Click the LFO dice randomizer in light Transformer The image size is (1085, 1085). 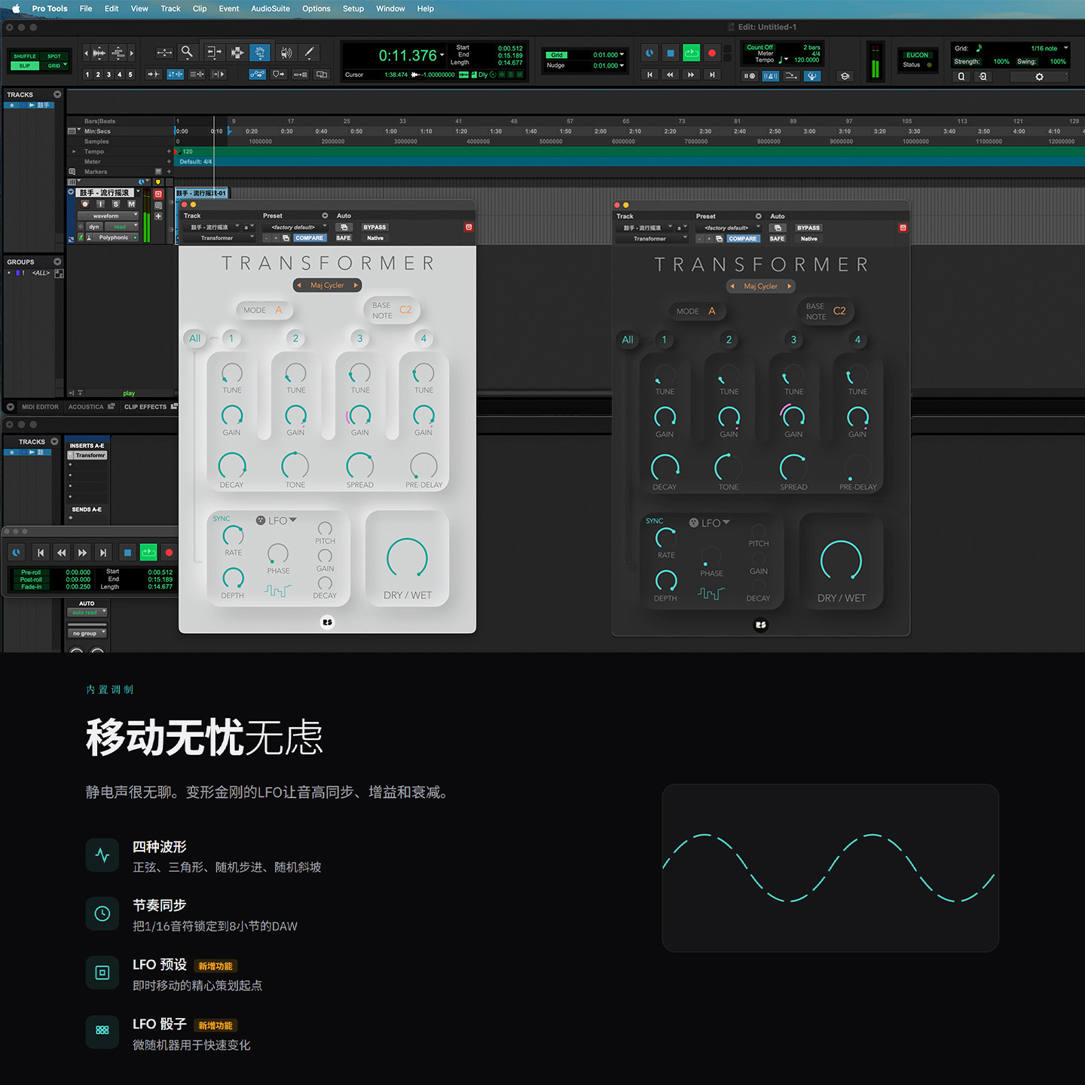261,521
